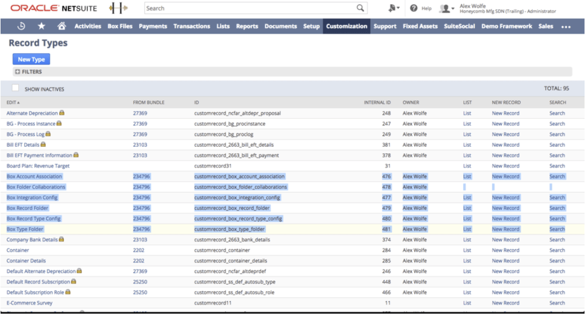This screenshot has width=585, height=314.
Task: Click the New Type button
Action: click(x=32, y=59)
